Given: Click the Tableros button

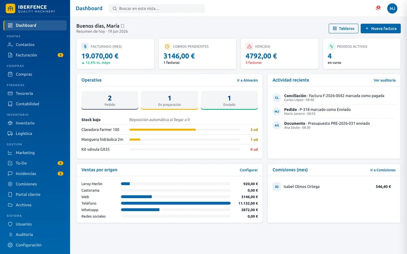Looking at the screenshot, I should click(x=343, y=28).
